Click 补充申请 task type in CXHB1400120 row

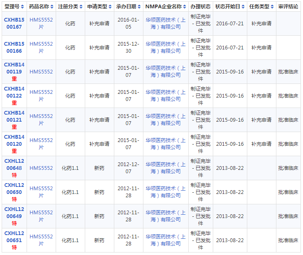point(261,144)
